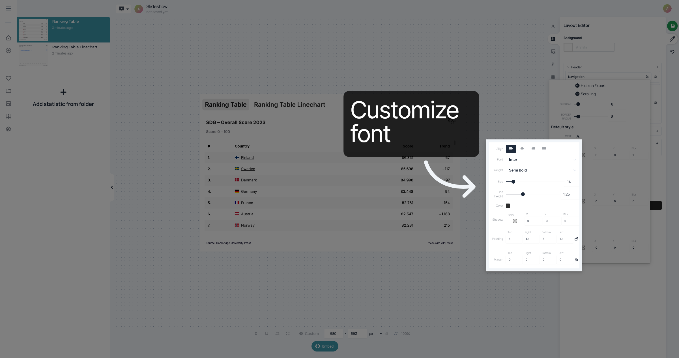Switch to Ranking Table Linechart tab
This screenshot has height=358, width=679.
click(x=289, y=105)
